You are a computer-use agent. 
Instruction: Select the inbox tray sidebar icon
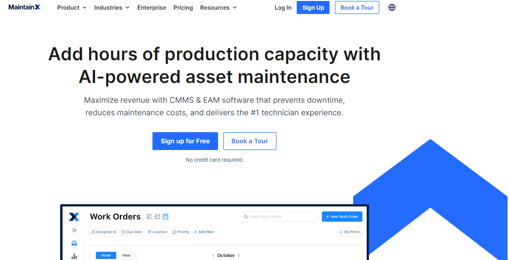tap(74, 243)
